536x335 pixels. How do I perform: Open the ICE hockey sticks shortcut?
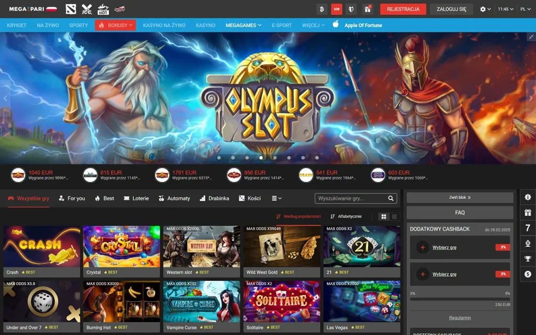pos(87,9)
